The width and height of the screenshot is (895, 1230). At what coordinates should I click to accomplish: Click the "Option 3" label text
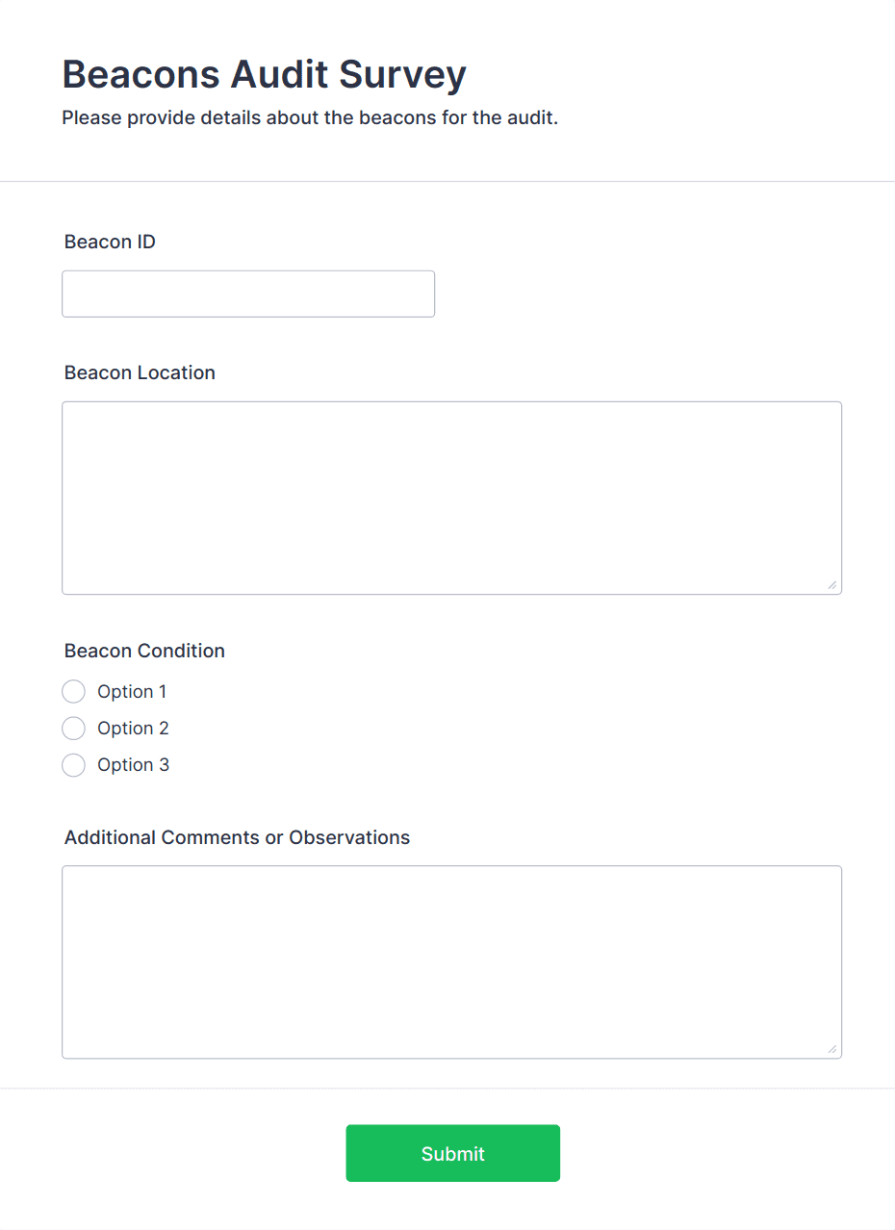tap(133, 765)
